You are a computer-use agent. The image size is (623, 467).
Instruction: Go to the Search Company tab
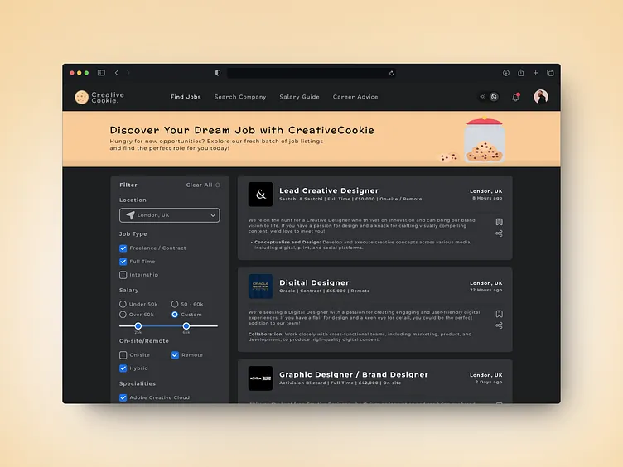[x=240, y=97]
